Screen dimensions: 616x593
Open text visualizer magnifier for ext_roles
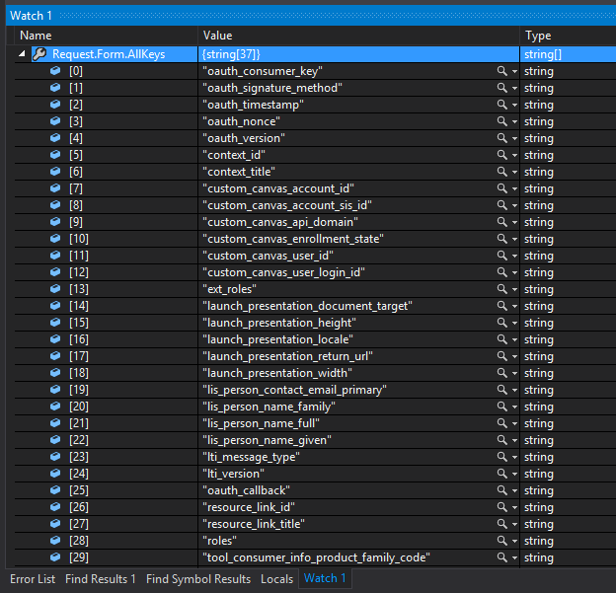(501, 289)
